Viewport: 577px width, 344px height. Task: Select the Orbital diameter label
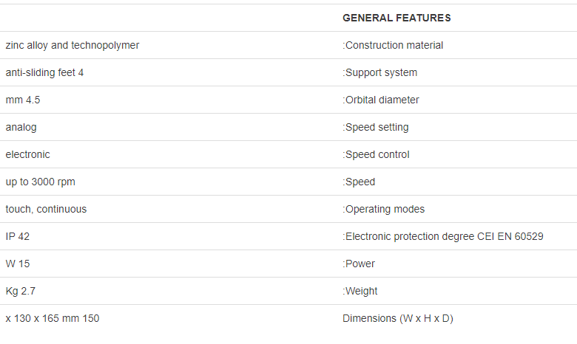click(x=381, y=100)
